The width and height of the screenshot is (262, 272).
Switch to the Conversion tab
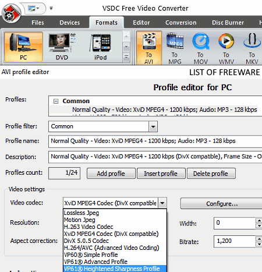coord(180,23)
